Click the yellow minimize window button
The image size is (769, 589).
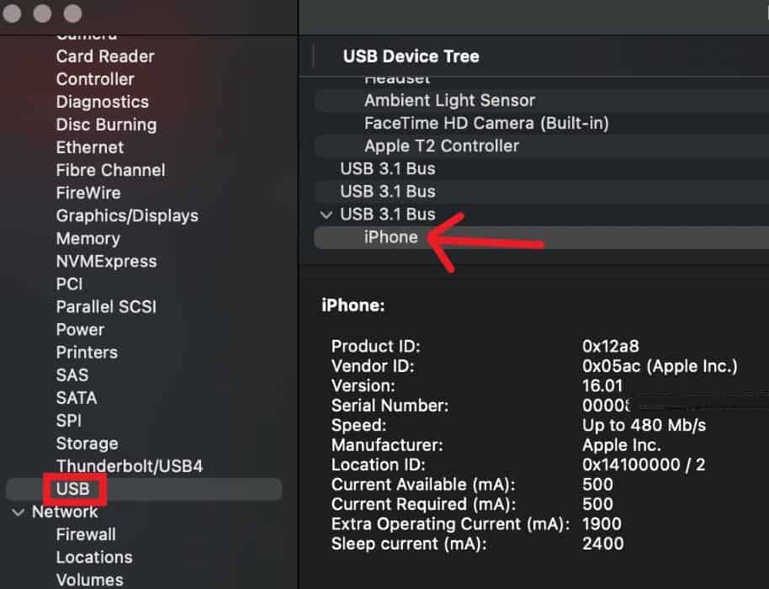tap(44, 14)
